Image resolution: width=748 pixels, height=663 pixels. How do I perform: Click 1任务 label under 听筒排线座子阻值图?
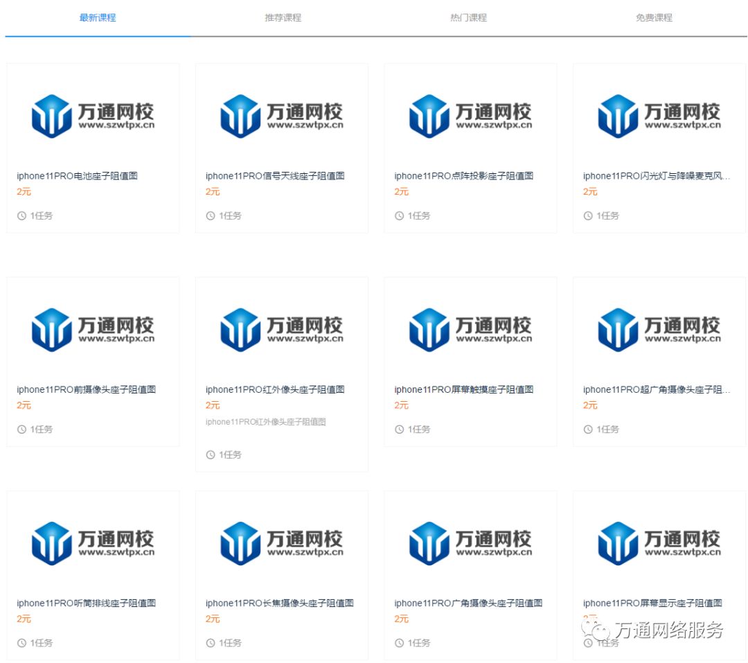[x=42, y=643]
